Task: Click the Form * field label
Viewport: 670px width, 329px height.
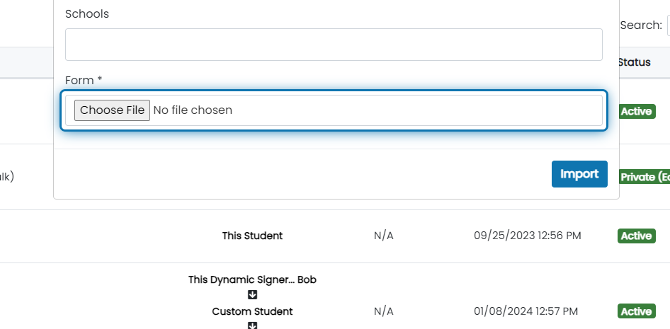Action: pyautogui.click(x=84, y=80)
